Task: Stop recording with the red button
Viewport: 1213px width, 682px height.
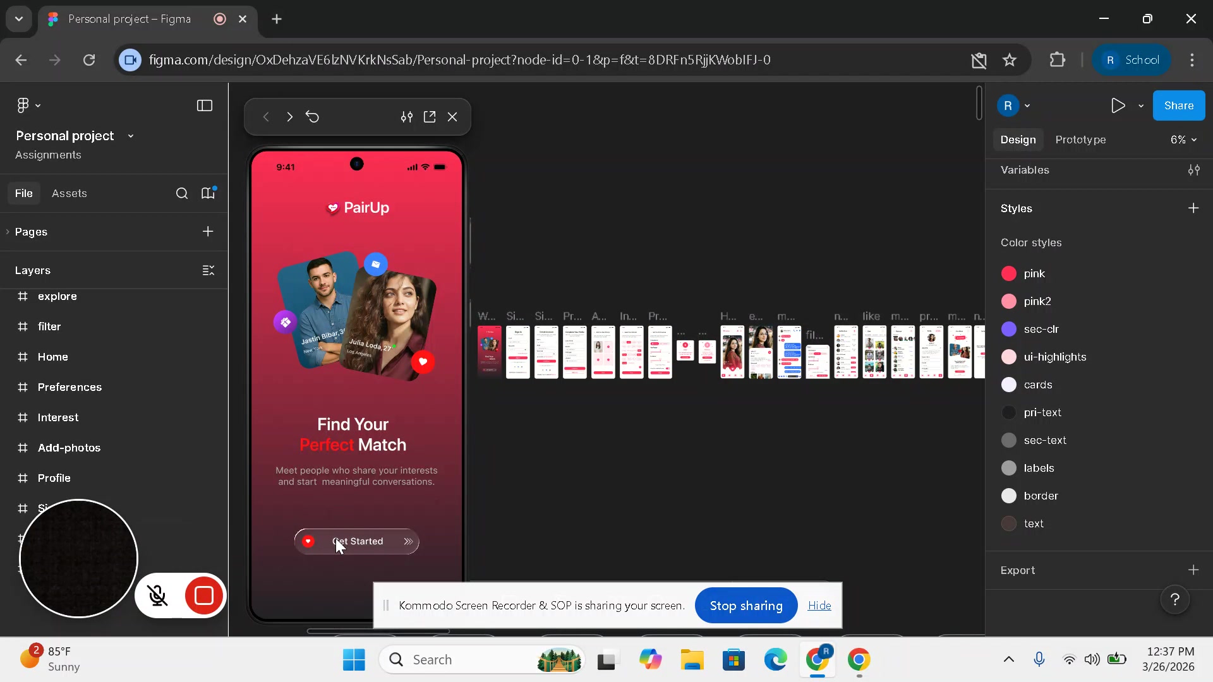Action: pyautogui.click(x=204, y=595)
